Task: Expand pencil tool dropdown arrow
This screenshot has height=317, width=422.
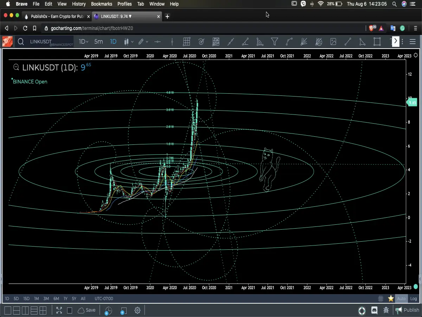Action: [147, 42]
